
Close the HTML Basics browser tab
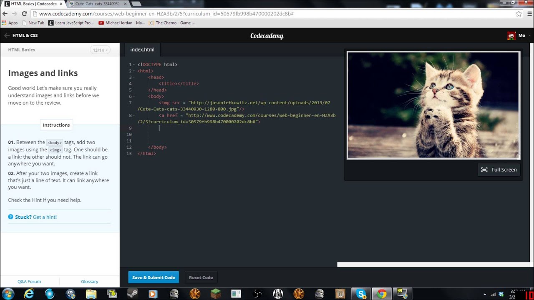tap(61, 4)
